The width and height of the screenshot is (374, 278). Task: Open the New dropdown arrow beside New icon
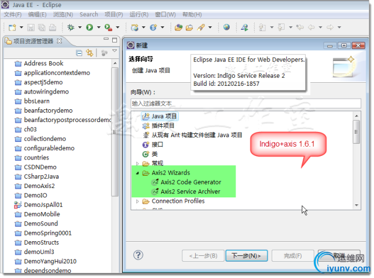pos(22,27)
